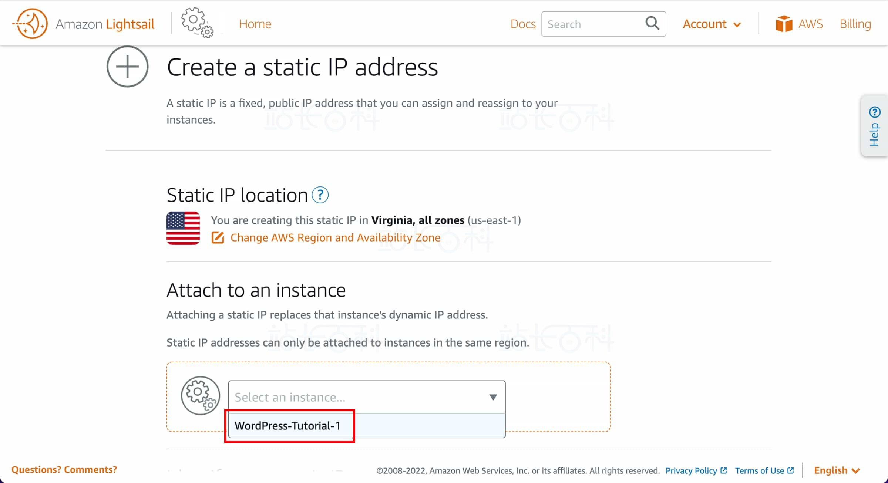Click the edit pencil icon beside Change Region
The width and height of the screenshot is (888, 483).
[218, 237]
